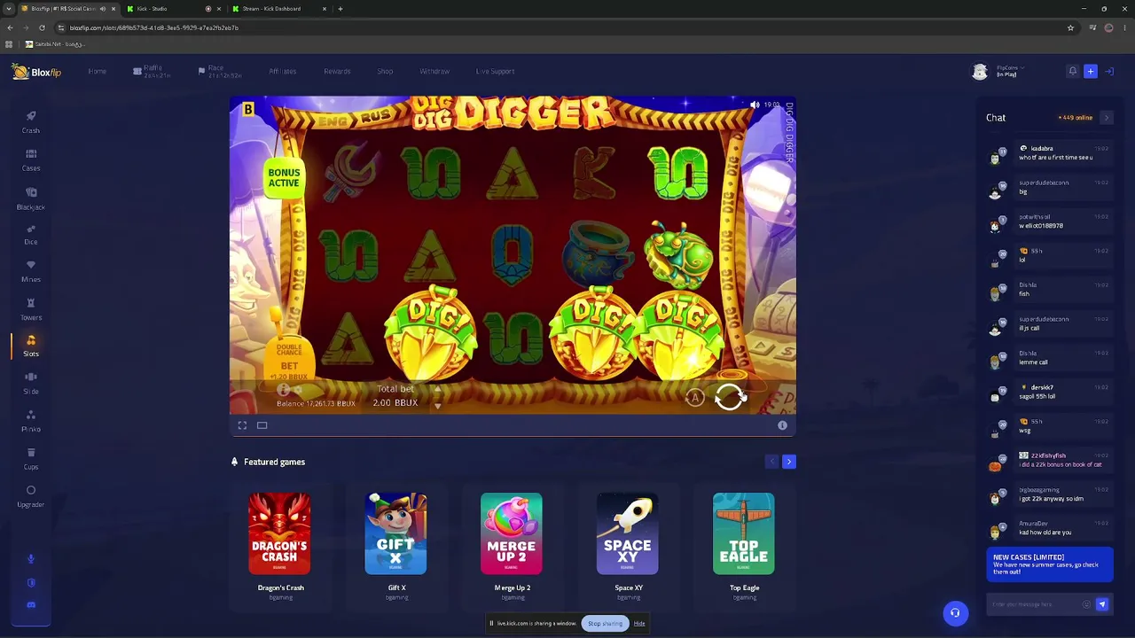
Task: Spin the slot reels
Action: click(731, 396)
